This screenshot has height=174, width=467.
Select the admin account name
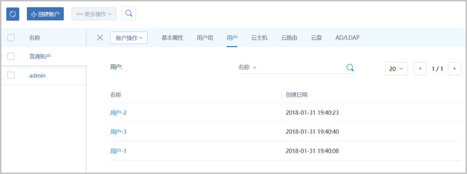[x=37, y=76]
